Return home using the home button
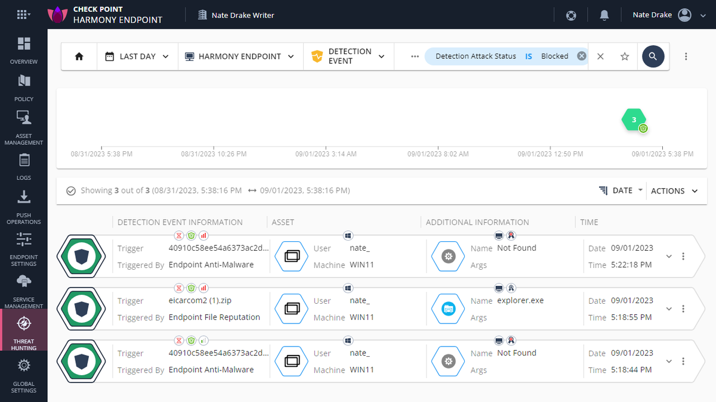The height and width of the screenshot is (402, 716). [x=78, y=56]
